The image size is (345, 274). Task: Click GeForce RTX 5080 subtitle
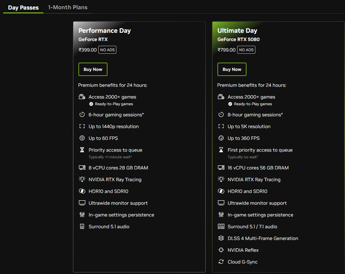pos(239,39)
